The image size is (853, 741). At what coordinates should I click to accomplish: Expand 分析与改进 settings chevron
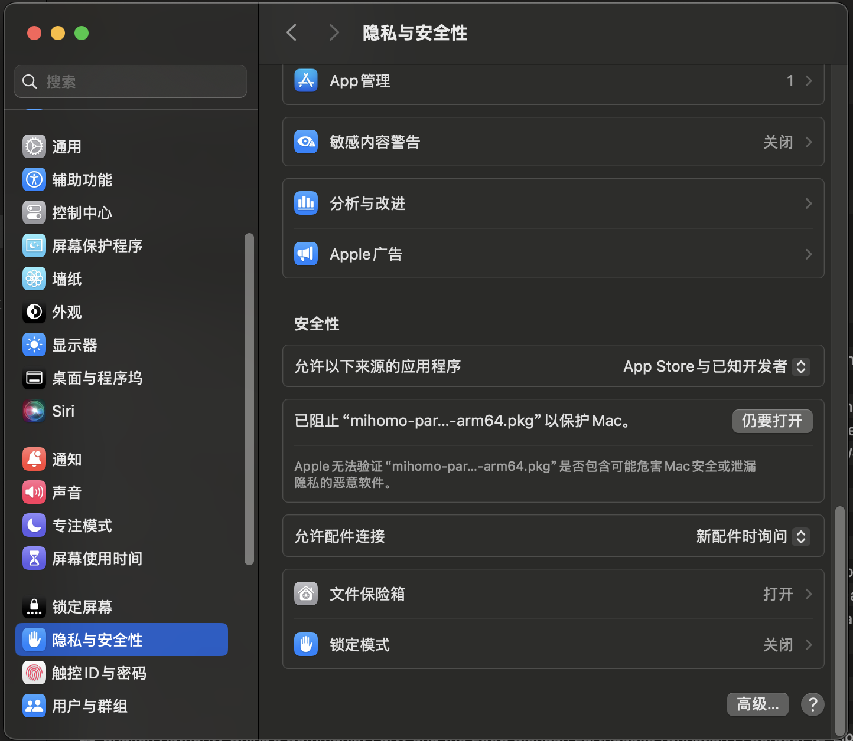(809, 204)
